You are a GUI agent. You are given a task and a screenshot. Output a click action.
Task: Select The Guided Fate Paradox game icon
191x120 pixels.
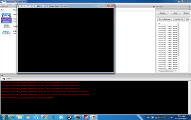[6, 15]
